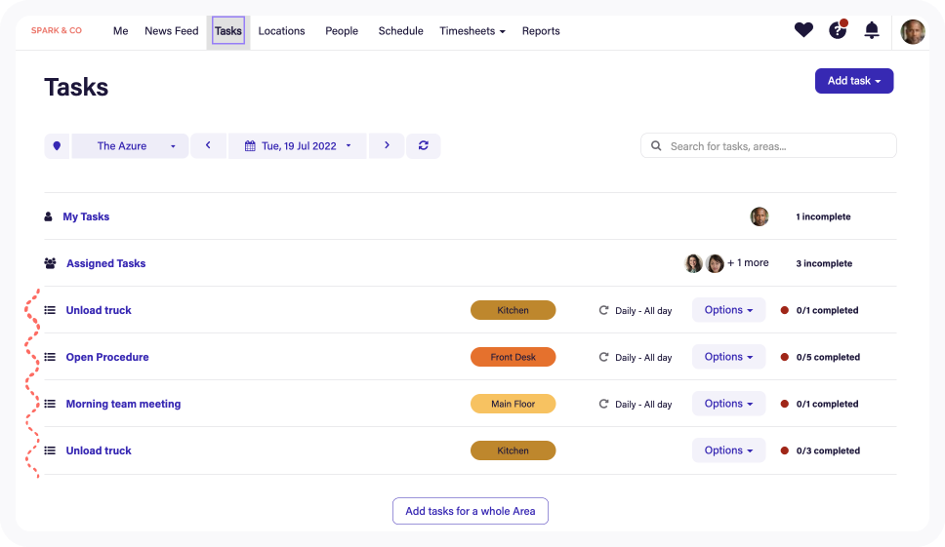Click Kitchen tag in 0/3 Unload truck row
This screenshot has width=945, height=547.
[x=513, y=450]
